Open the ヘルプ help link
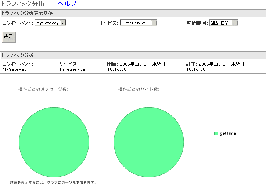 pyautogui.click(x=67, y=4)
